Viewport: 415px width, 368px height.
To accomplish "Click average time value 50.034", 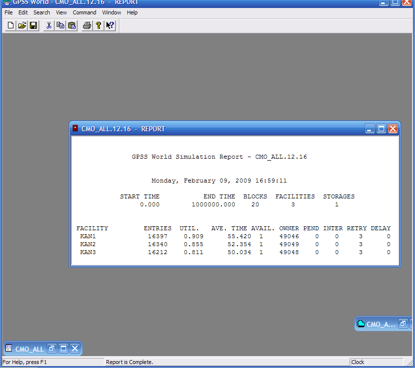I will coord(239,252).
